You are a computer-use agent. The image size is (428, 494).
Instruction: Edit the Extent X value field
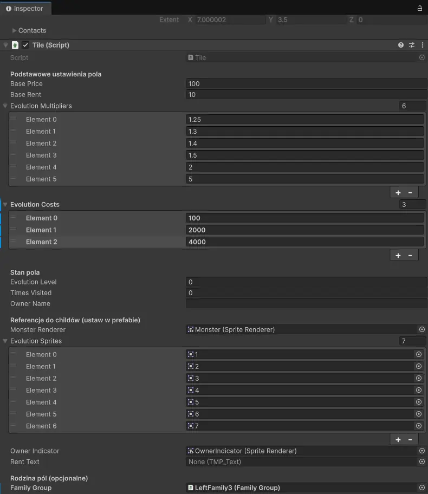click(x=230, y=20)
